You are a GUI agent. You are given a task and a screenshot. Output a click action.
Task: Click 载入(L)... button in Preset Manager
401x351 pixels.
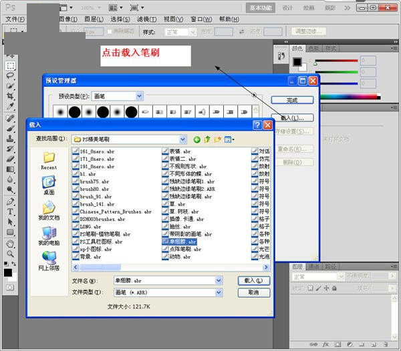(x=292, y=117)
